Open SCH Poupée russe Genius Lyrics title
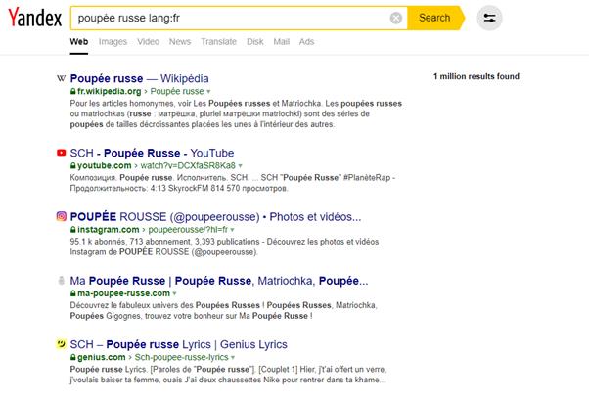This screenshot has height=403, width=589. pos(178,344)
